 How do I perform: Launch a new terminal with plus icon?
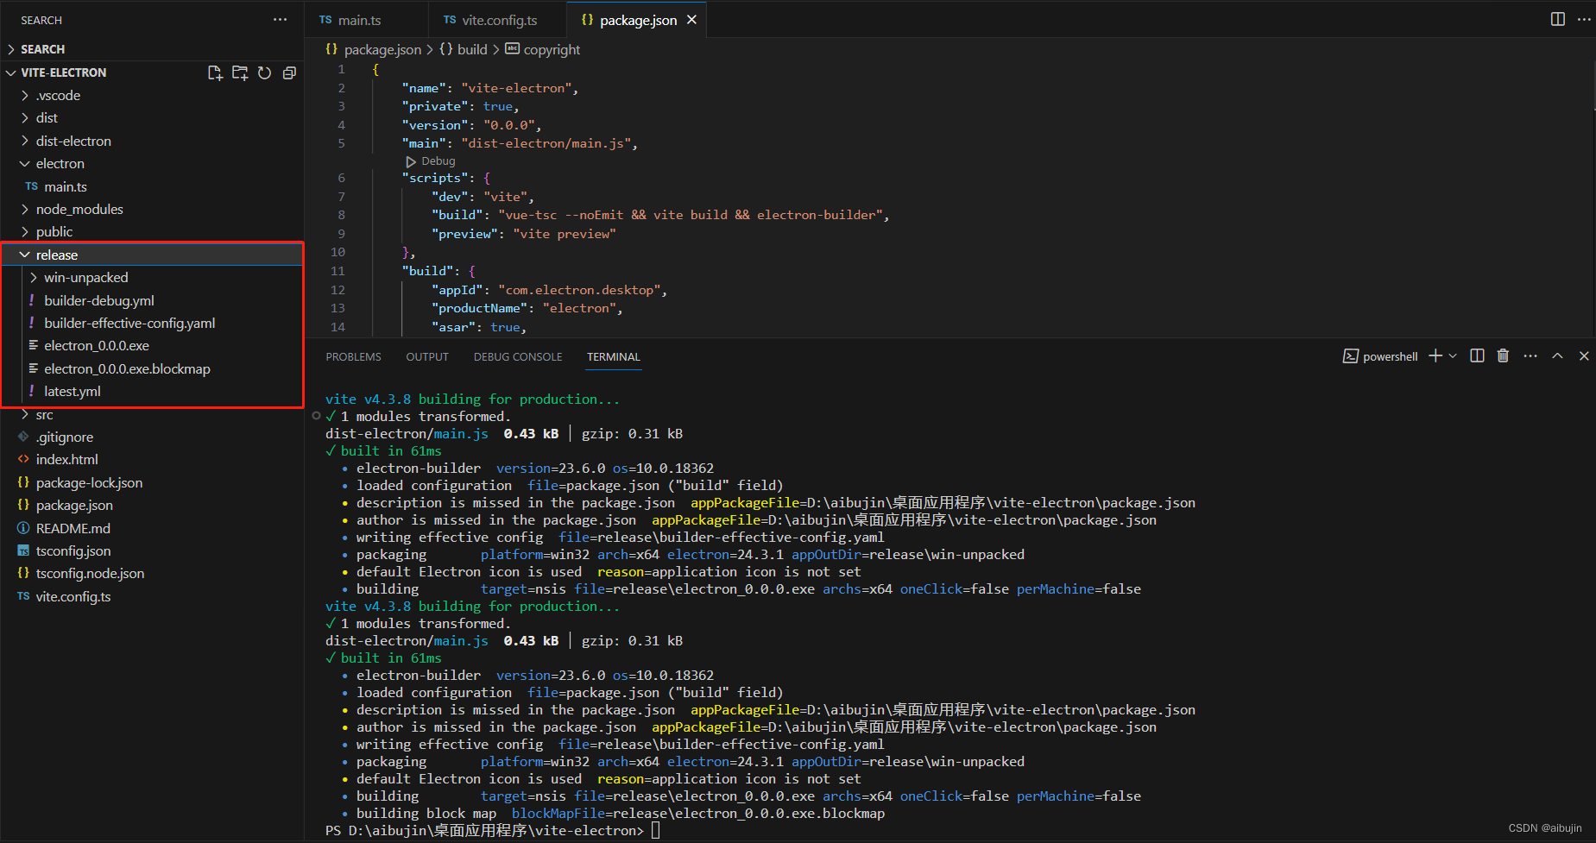pos(1435,355)
